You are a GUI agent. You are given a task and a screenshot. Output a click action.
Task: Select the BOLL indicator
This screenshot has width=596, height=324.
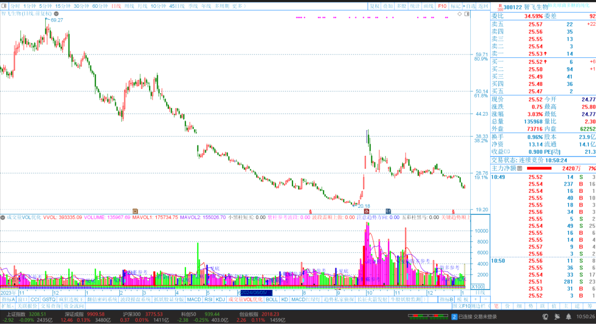point(272,299)
